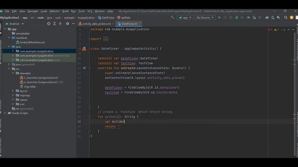
Task: Click the yellow warning count indicator
Action: point(276,30)
